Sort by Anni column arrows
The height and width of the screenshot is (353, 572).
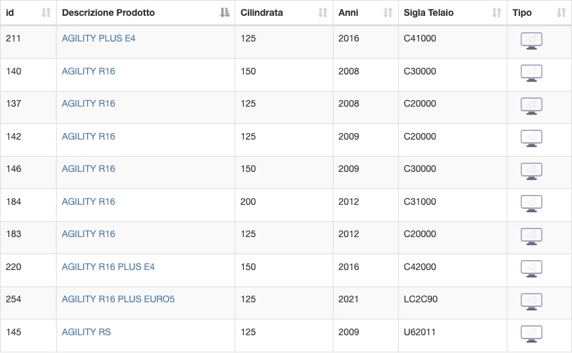(387, 13)
